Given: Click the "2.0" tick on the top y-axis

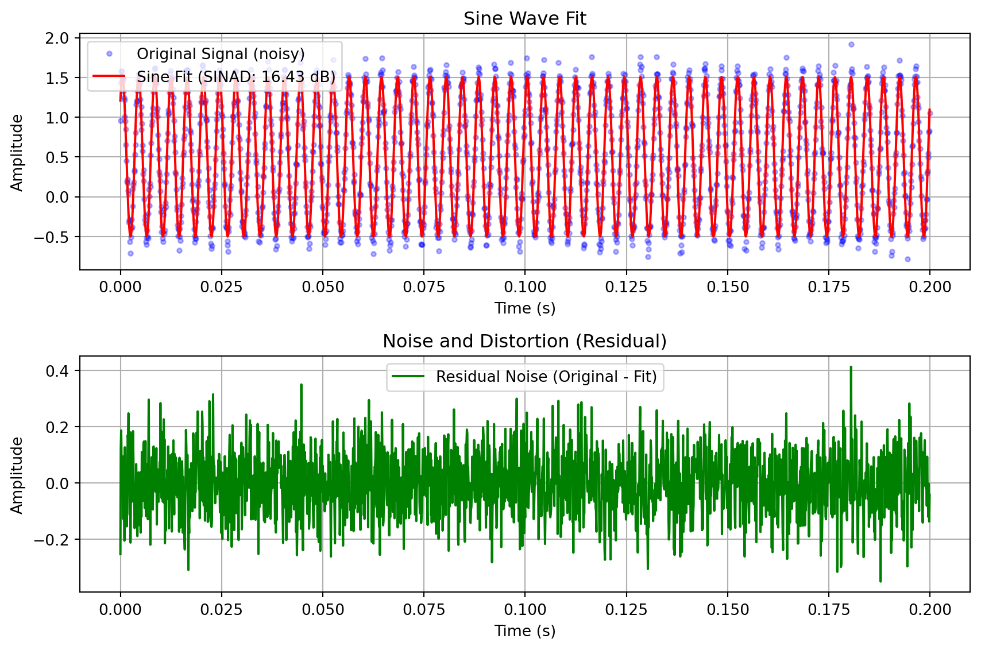Looking at the screenshot, I should pos(57,38).
